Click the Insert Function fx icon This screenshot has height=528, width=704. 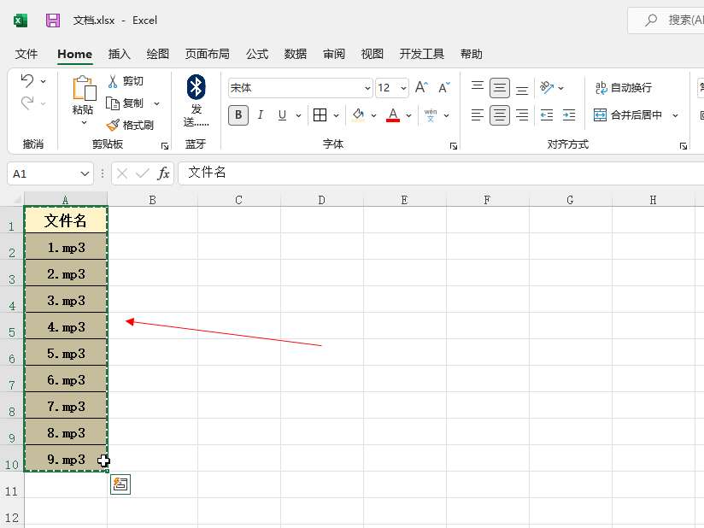163,173
